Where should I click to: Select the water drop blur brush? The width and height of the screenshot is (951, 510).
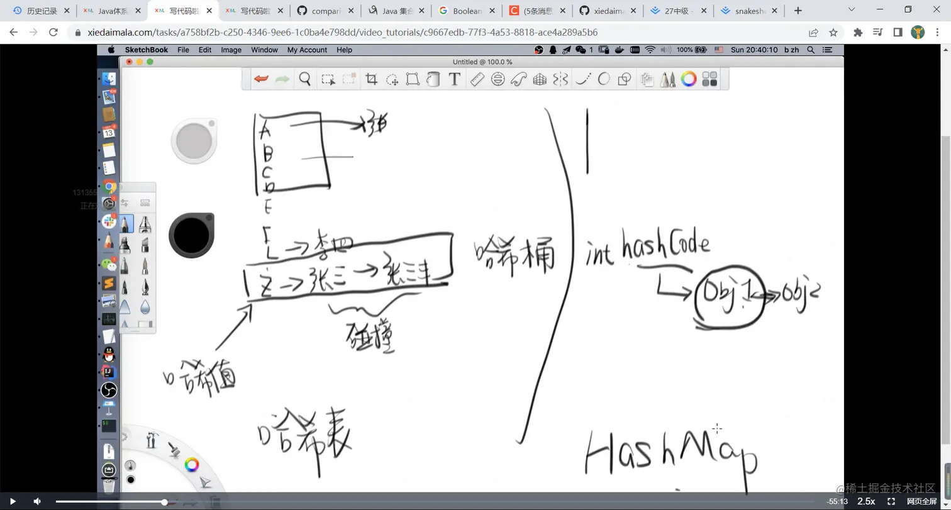[145, 307]
